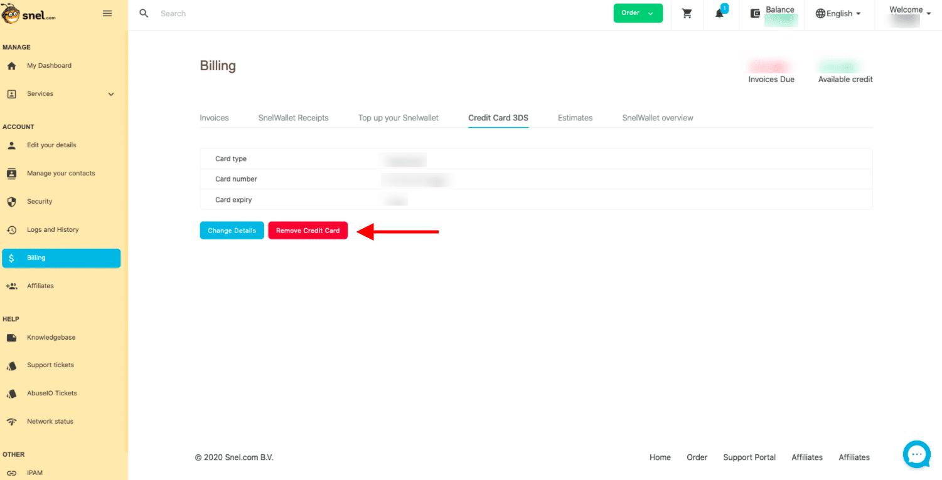Click the Edit your details person icon
The width and height of the screenshot is (942, 480).
[11, 145]
